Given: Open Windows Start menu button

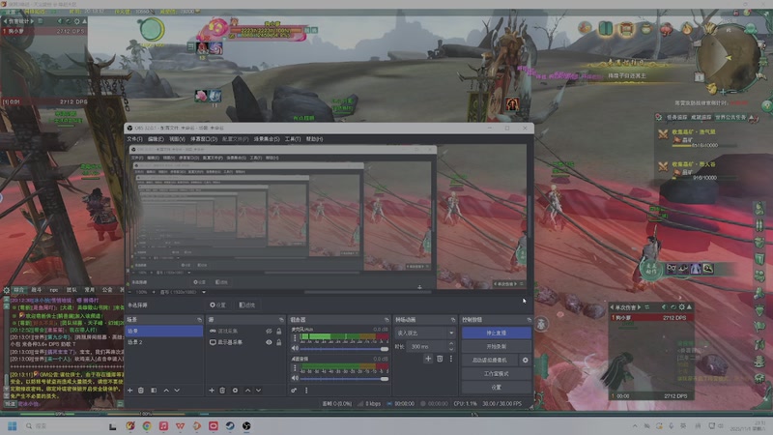Looking at the screenshot, I should click(13, 425).
